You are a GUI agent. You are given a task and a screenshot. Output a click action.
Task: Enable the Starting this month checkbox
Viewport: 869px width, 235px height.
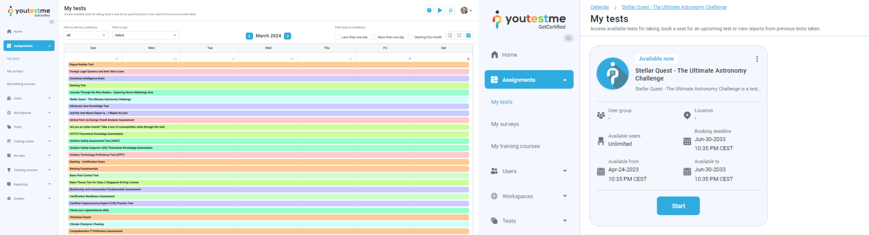point(410,37)
